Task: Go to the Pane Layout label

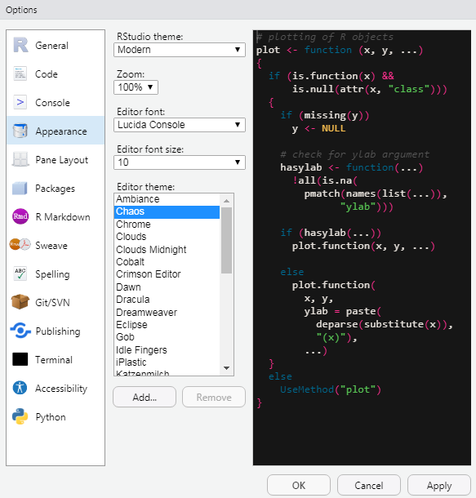Action: tap(61, 160)
